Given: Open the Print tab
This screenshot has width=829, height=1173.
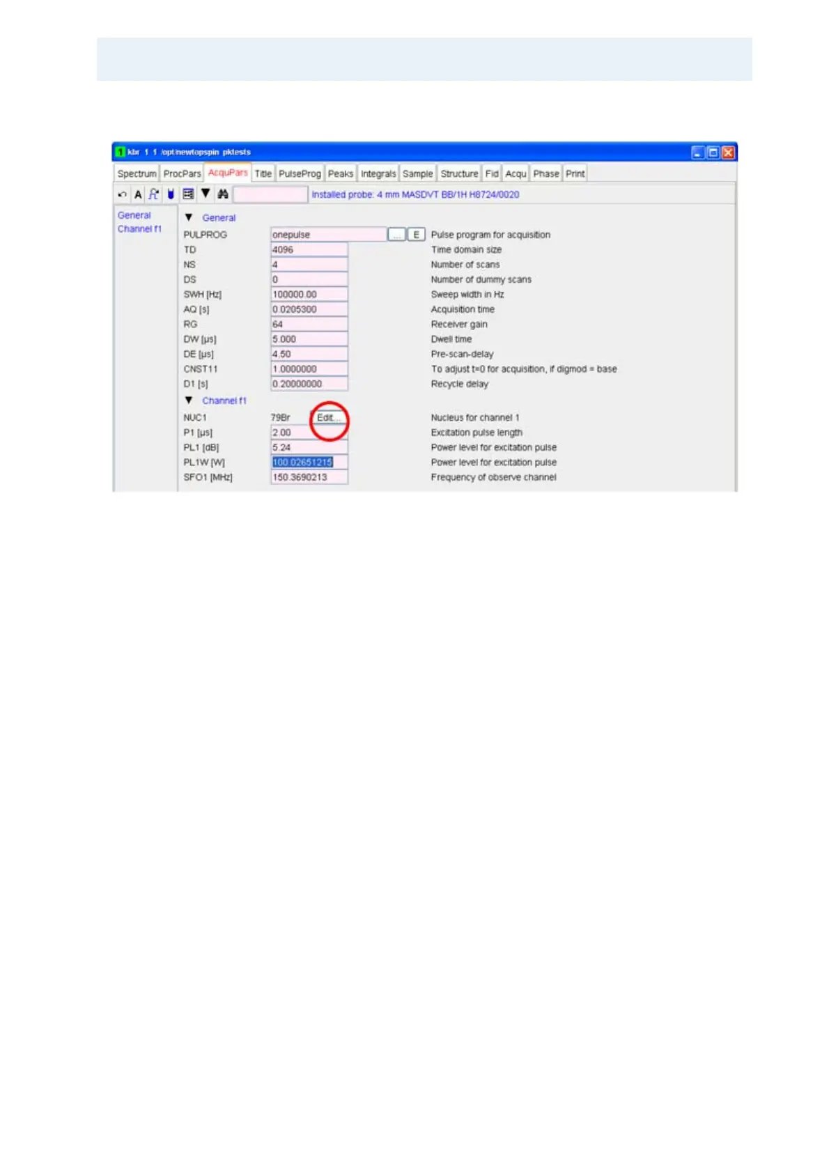Looking at the screenshot, I should [x=575, y=173].
